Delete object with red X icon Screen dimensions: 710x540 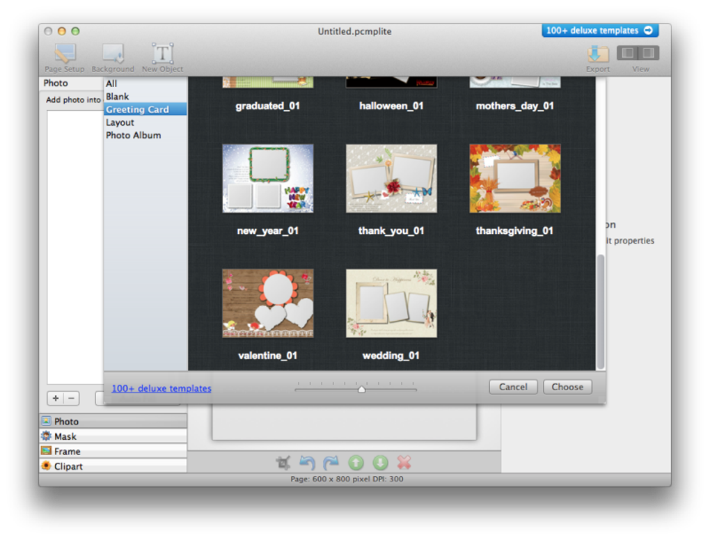[404, 463]
